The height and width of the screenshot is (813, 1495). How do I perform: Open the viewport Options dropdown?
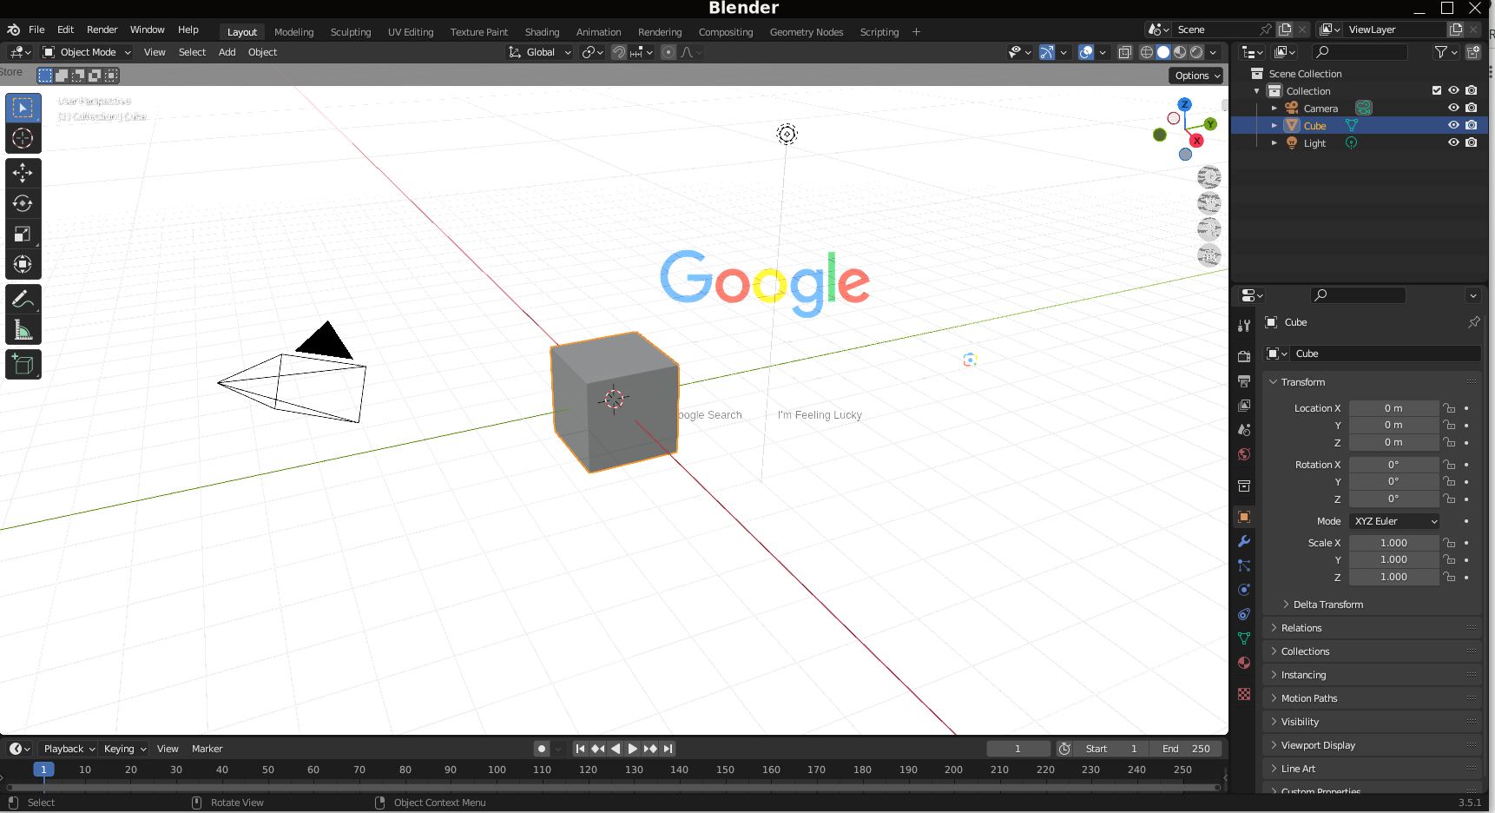[x=1197, y=76]
